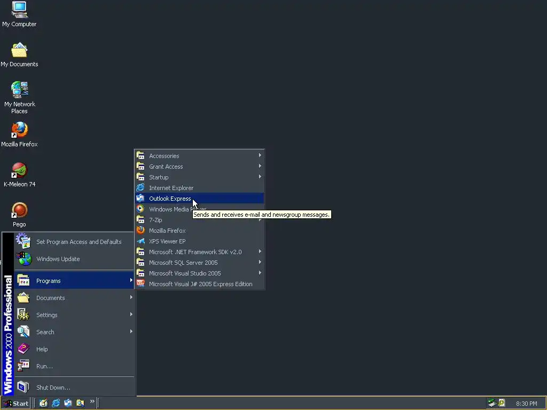Launch XPS Viewer EP
The image size is (547, 410).
[x=200, y=241]
